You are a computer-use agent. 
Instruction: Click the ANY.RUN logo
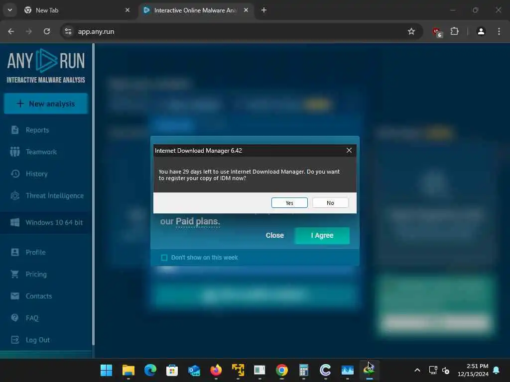click(x=46, y=66)
